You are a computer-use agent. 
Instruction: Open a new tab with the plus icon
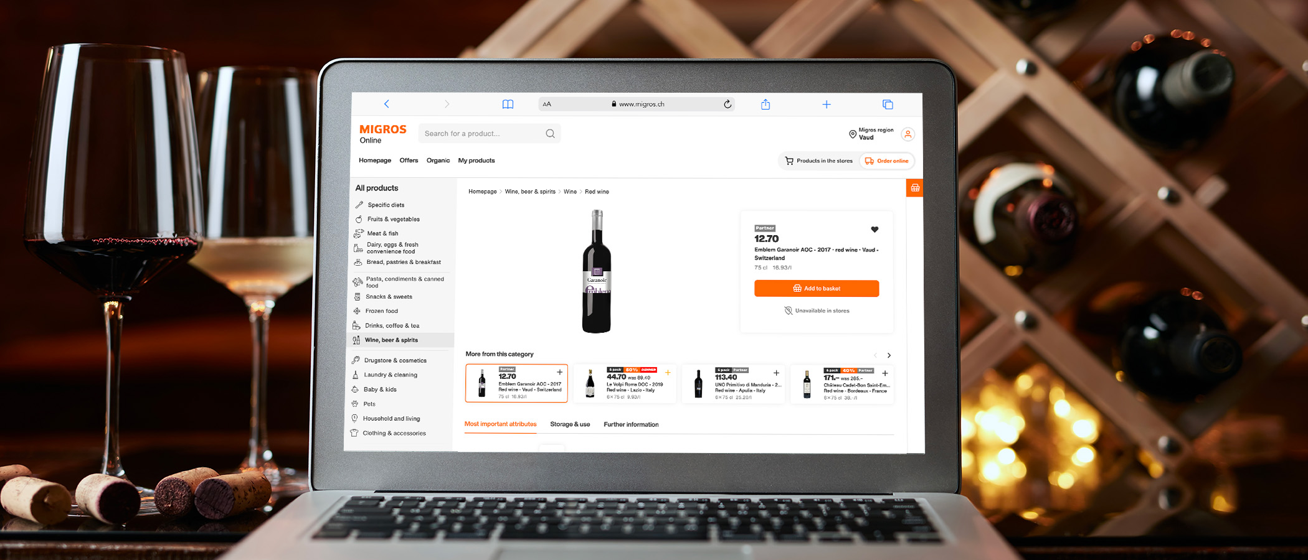[x=827, y=105]
